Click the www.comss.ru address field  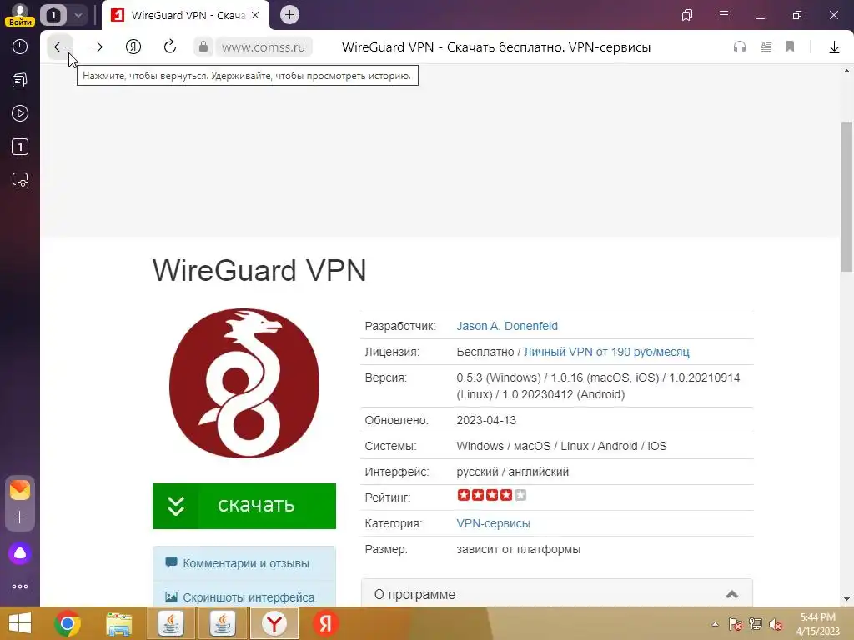264,47
